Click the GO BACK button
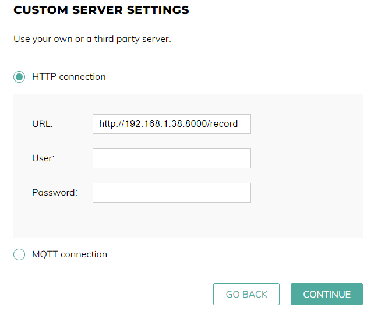 tap(246, 294)
